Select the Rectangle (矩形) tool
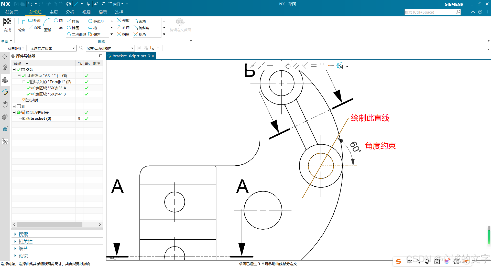Image resolution: width=491 pixels, height=267 pixels. coord(35,20)
